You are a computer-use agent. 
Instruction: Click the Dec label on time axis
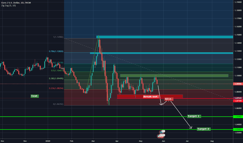(x=25, y=141)
